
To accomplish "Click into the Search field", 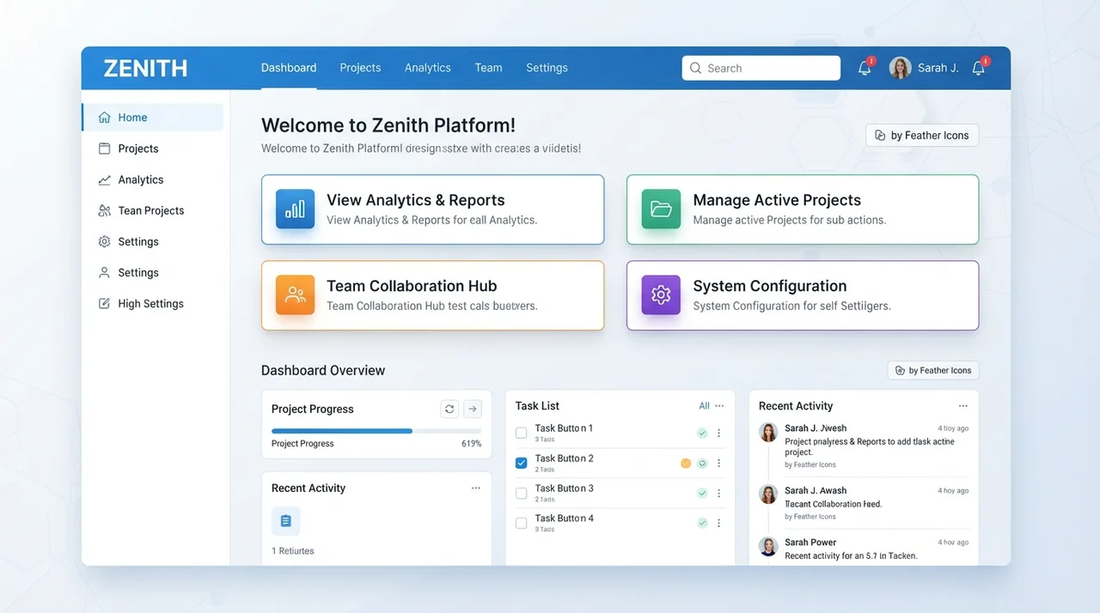I will (x=761, y=68).
